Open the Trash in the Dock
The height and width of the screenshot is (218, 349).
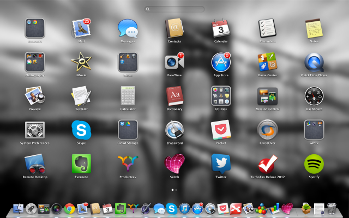click(332, 209)
